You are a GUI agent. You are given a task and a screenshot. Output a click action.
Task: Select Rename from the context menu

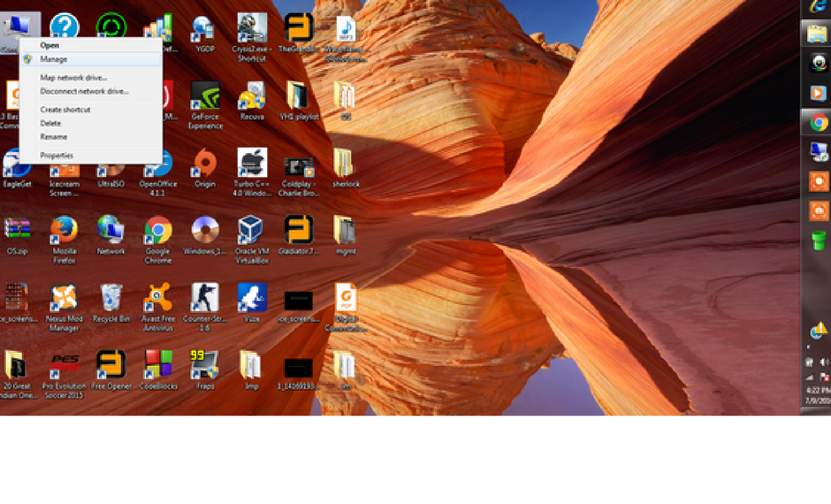tap(54, 137)
